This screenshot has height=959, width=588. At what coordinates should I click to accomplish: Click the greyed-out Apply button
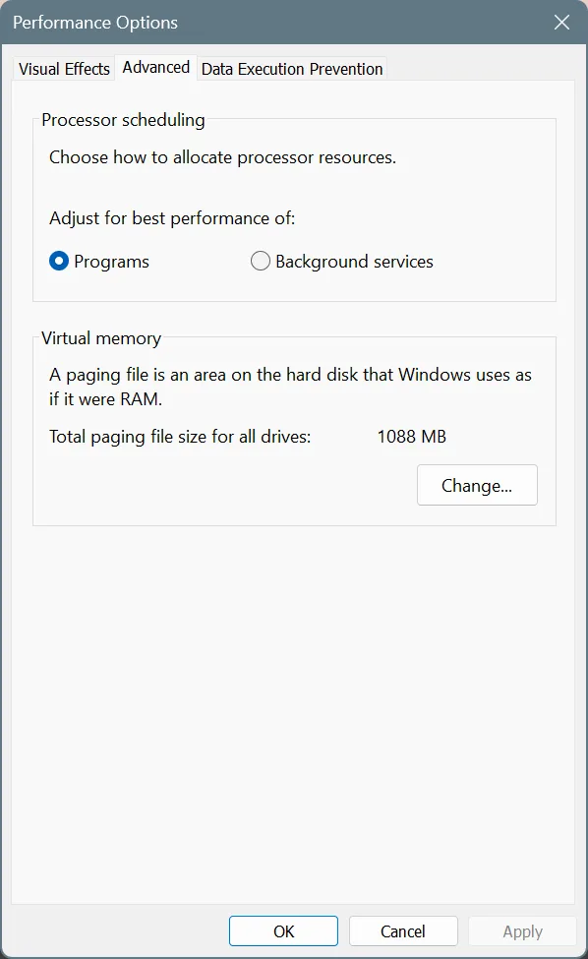pyautogui.click(x=522, y=930)
